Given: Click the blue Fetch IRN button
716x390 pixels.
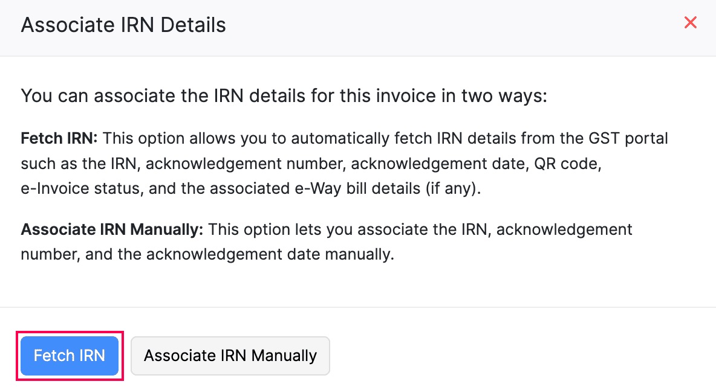Looking at the screenshot, I should click(x=70, y=356).
